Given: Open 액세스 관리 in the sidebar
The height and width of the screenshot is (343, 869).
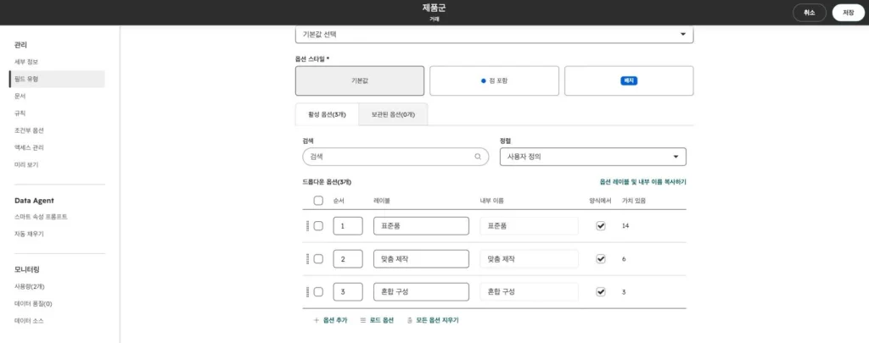Looking at the screenshot, I should [29, 147].
